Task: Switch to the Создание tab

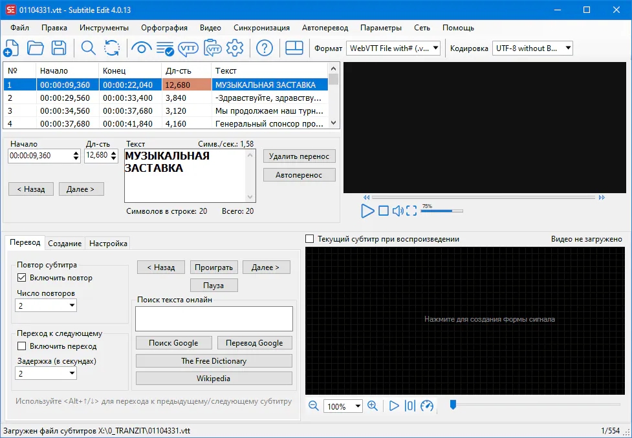Action: click(65, 244)
